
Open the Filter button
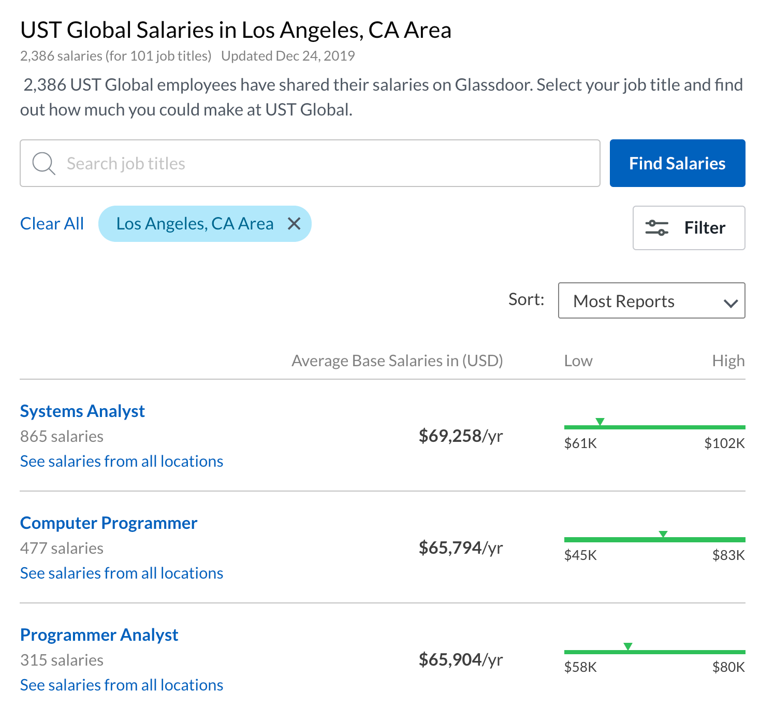click(x=689, y=228)
